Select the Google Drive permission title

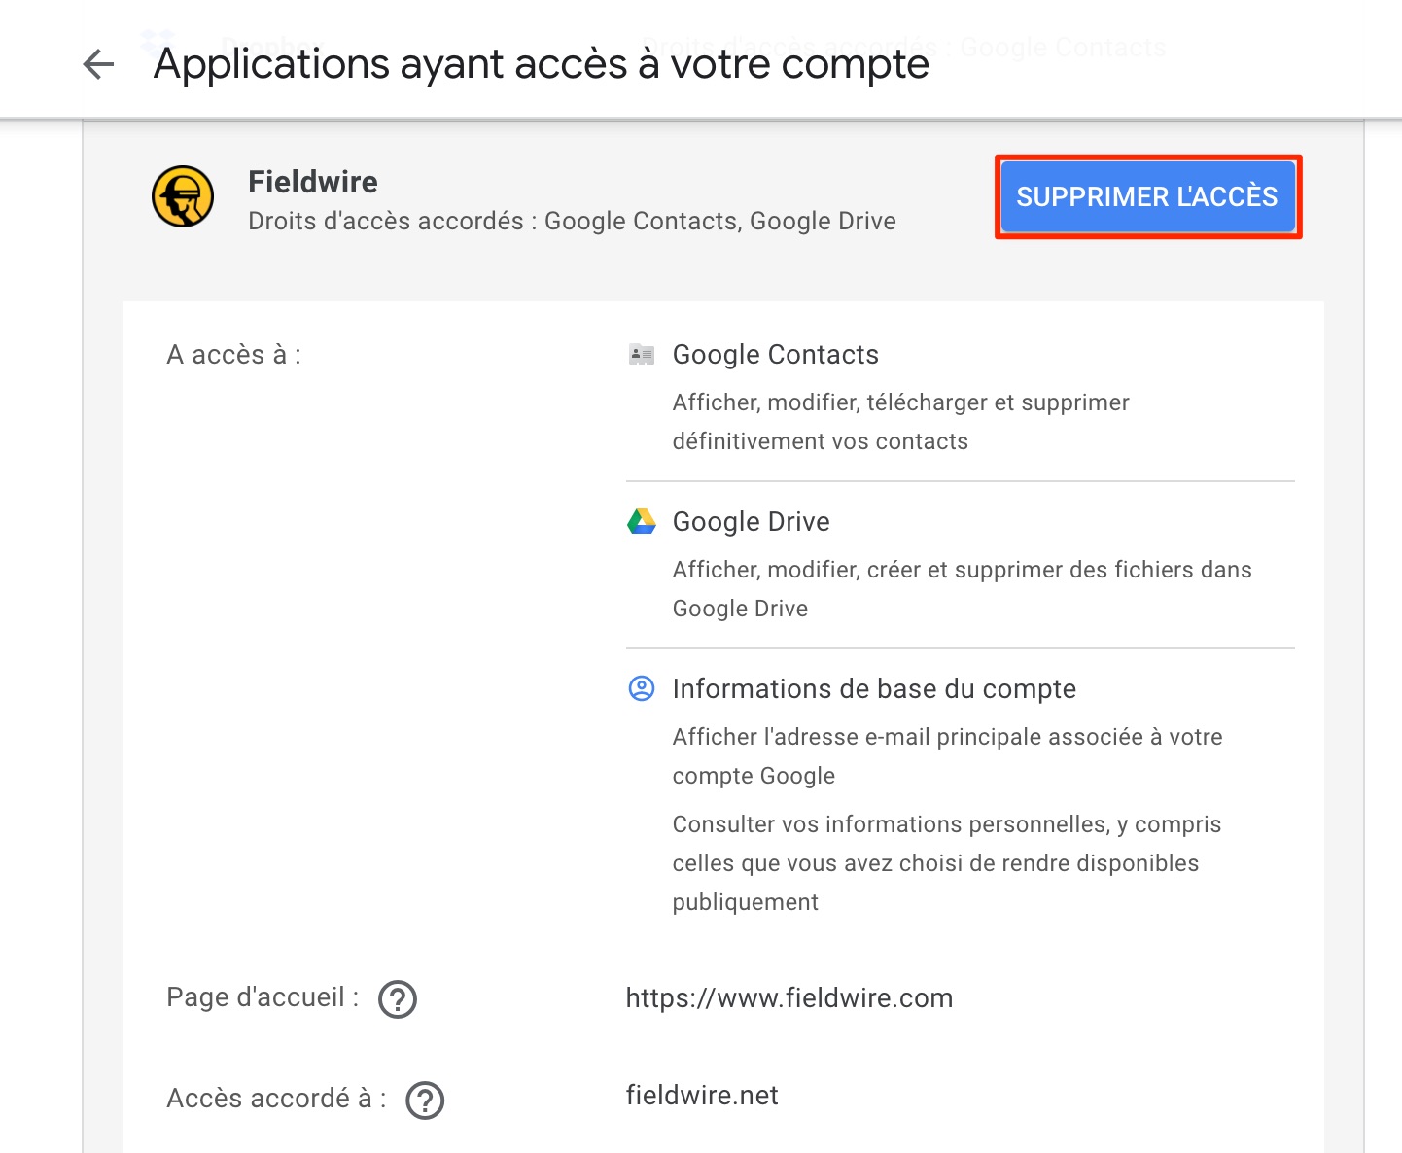pyautogui.click(x=752, y=522)
